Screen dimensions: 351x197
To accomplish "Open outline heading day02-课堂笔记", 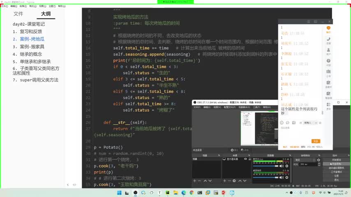I will point(29,24).
